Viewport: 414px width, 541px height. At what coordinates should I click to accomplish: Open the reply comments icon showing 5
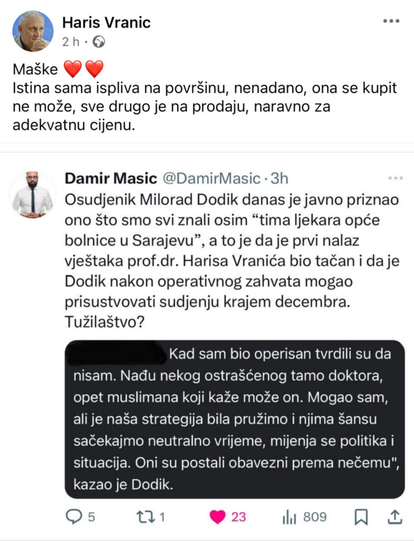point(73,517)
